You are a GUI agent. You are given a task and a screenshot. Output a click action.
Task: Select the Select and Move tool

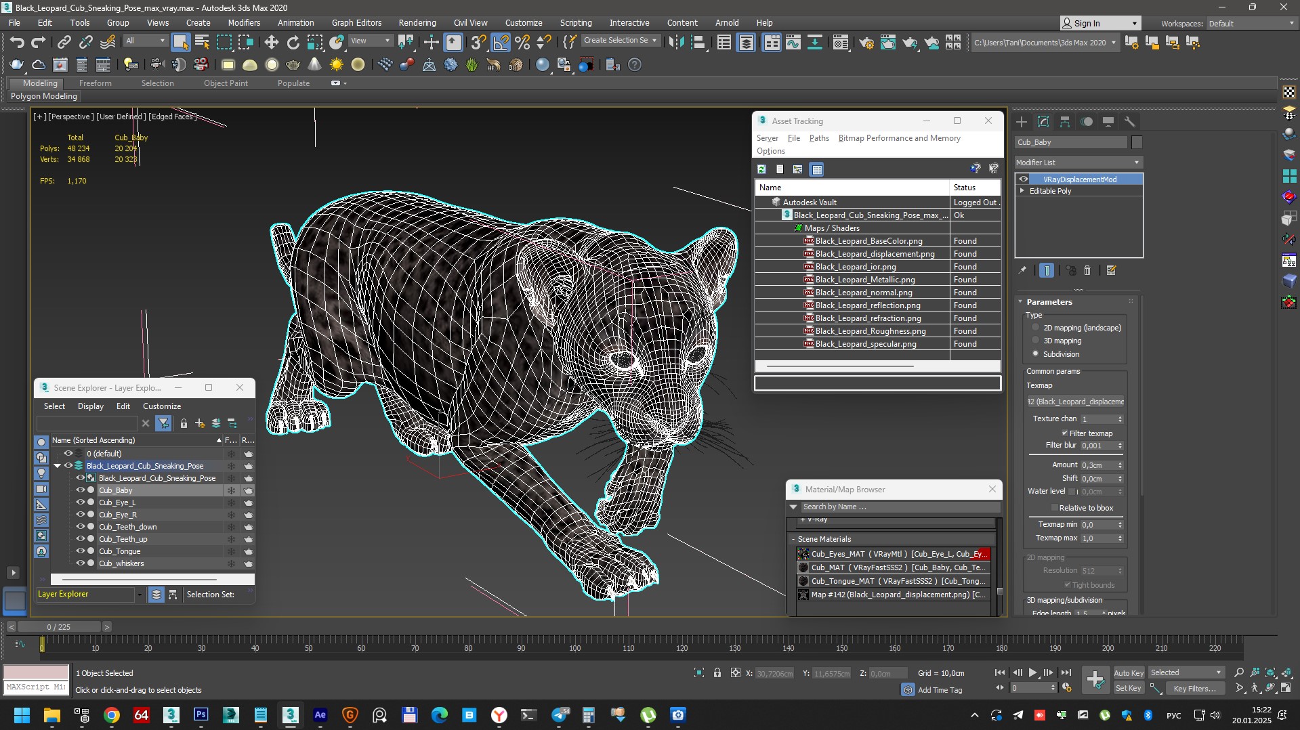pos(271,43)
